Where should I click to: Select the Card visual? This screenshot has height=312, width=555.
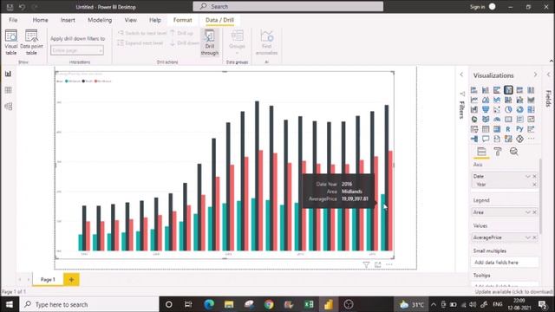pyautogui.click(x=508, y=120)
